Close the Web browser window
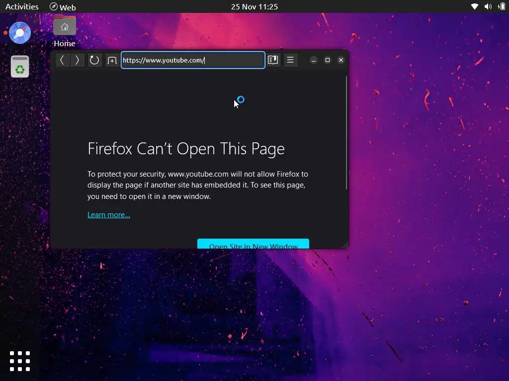Image resolution: width=509 pixels, height=381 pixels. point(341,60)
